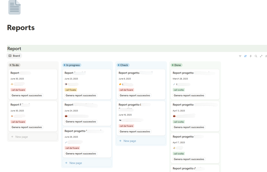Open the Filter icon in the board toolbar
The image size is (267, 172).
coord(240,56)
